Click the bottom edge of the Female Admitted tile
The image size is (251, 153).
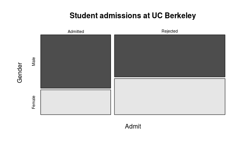point(76,115)
